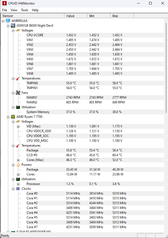Click the AMBRELKA computer icon
This screenshot has width=168, height=238.
click(x=8, y=21)
